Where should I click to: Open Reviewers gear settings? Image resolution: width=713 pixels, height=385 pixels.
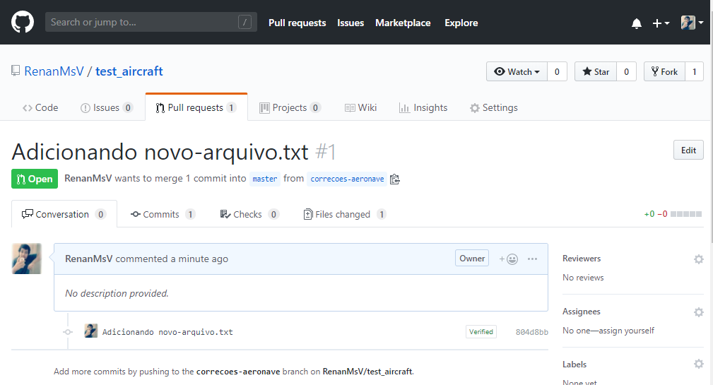(x=698, y=259)
